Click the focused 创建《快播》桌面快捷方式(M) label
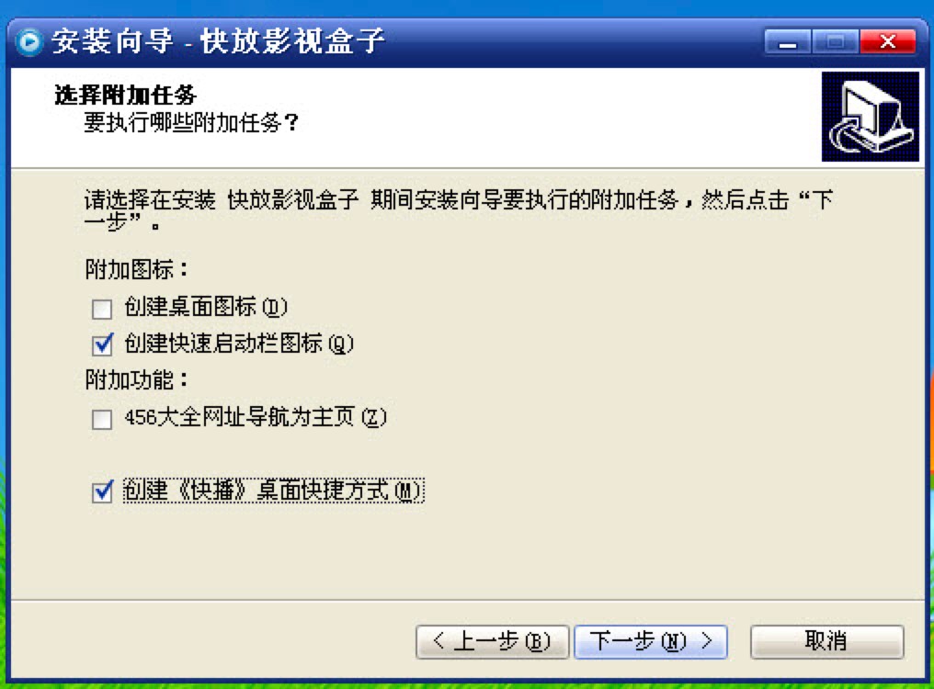The height and width of the screenshot is (689, 934). point(273,491)
